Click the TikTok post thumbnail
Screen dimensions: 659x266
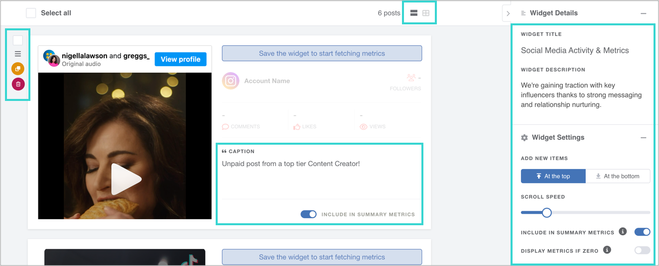coord(125,257)
